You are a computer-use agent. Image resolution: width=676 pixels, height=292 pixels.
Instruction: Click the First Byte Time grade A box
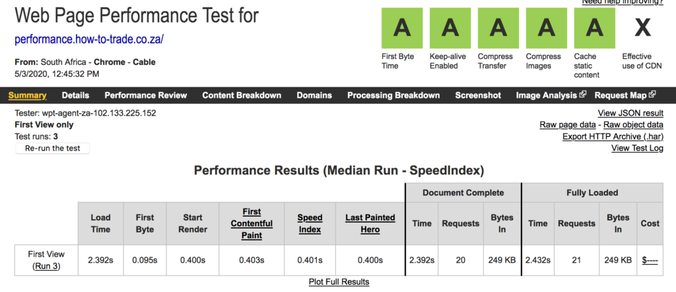pyautogui.click(x=402, y=28)
